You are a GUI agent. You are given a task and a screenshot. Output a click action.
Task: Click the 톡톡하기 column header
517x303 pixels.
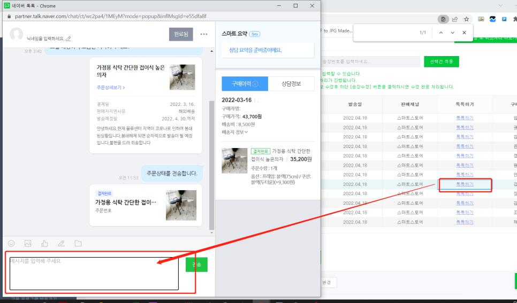click(465, 104)
